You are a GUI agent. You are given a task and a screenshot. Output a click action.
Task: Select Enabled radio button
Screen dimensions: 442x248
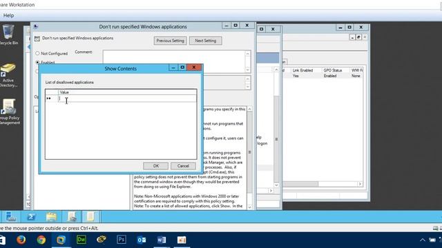pos(37,62)
